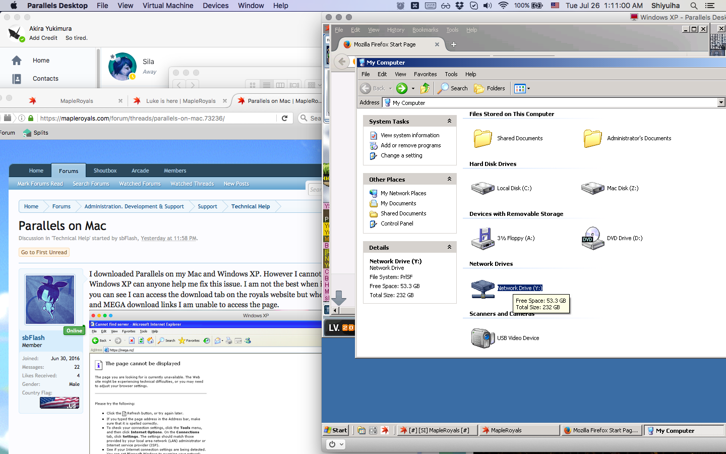Open the Forward history dropdown arrow
Screen dimensions: 726x454
(x=413, y=88)
